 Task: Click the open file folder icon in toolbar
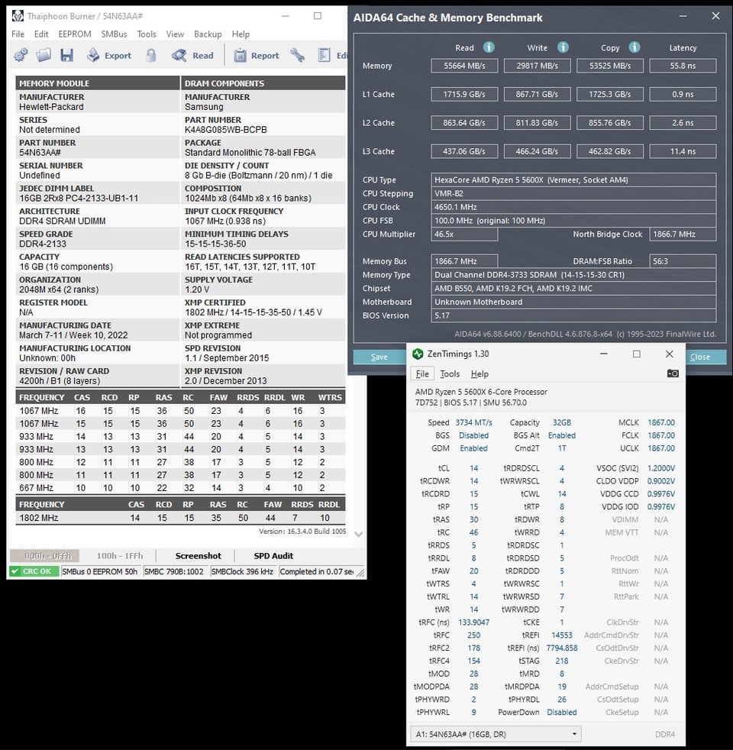point(44,56)
